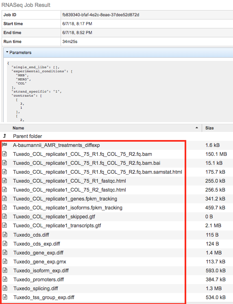The width and height of the screenshot is (233, 304).
Task: Select Tuxedo_COL_replicate1_COL_75_R1.fq_COL_75_R2.fq.bam file
Action: click(83, 154)
